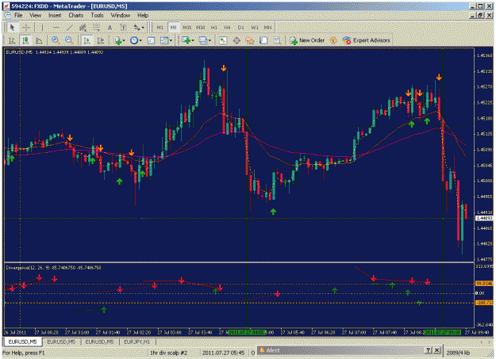Image resolution: width=496 pixels, height=359 pixels.
Task: Toggle Expert Advisors on or off
Action: (x=366, y=40)
